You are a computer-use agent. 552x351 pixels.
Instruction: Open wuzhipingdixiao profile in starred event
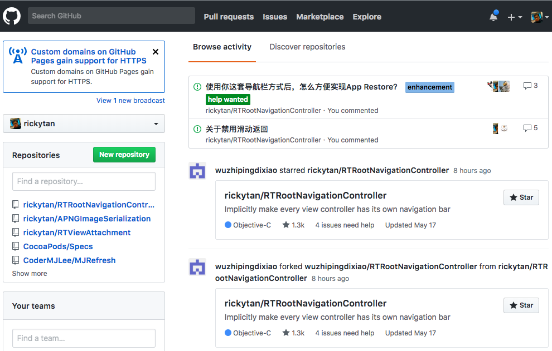tap(246, 170)
